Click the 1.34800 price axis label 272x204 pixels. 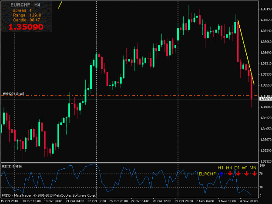tap(266, 107)
